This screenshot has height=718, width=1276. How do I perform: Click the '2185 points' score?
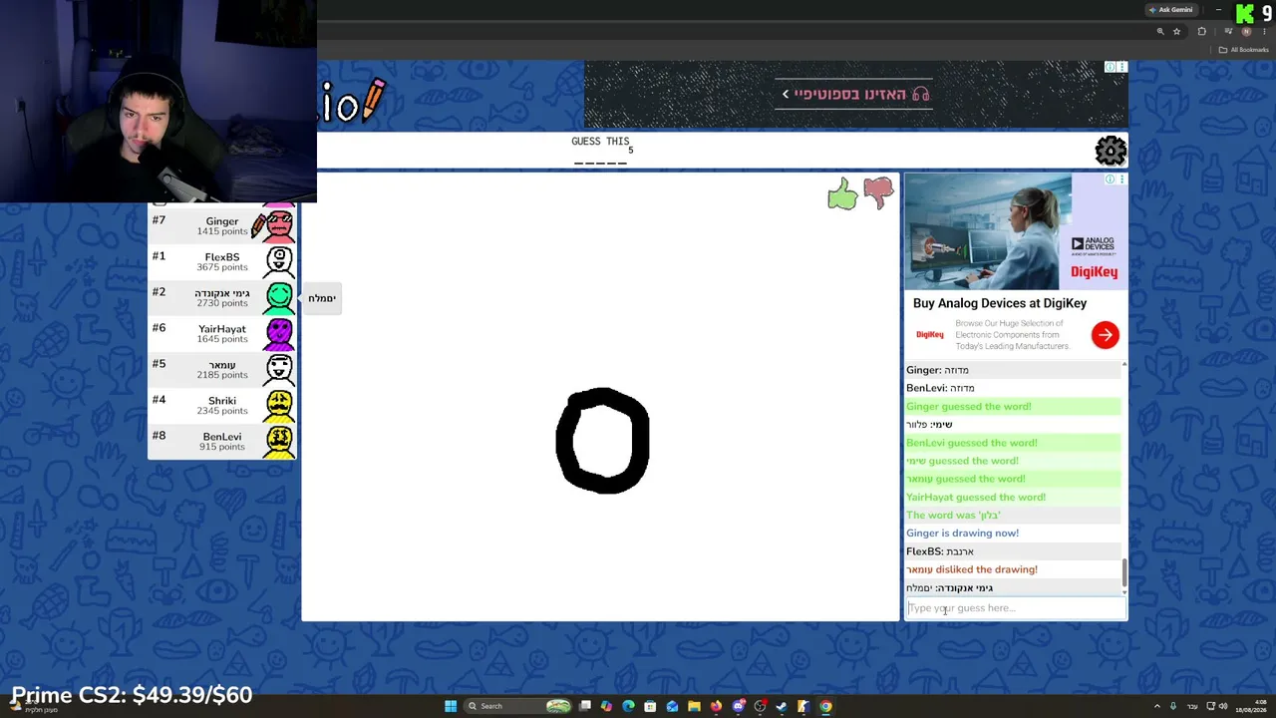pyautogui.click(x=222, y=375)
